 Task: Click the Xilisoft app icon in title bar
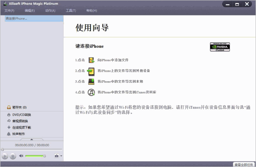point(5,3)
